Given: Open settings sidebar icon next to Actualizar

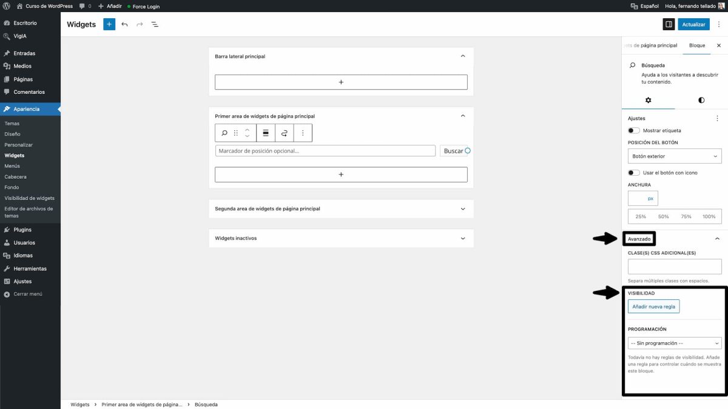Looking at the screenshot, I should pos(669,24).
